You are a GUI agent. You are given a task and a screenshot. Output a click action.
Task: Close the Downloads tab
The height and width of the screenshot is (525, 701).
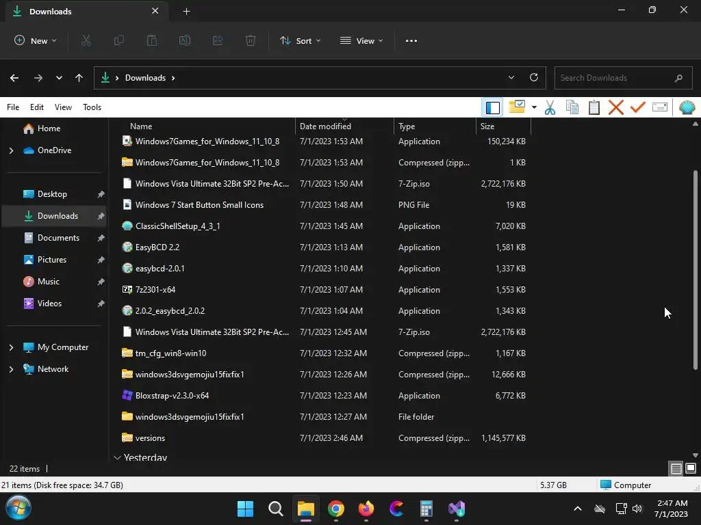[x=155, y=11]
